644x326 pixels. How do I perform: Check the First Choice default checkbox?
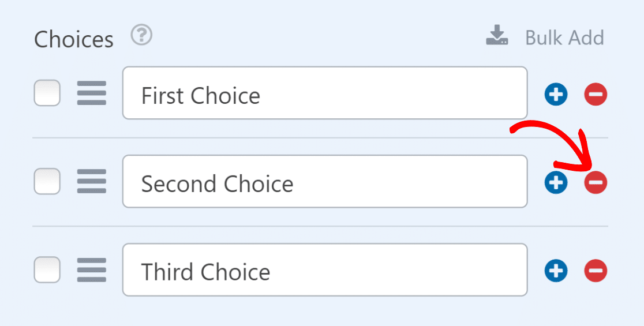pyautogui.click(x=47, y=93)
